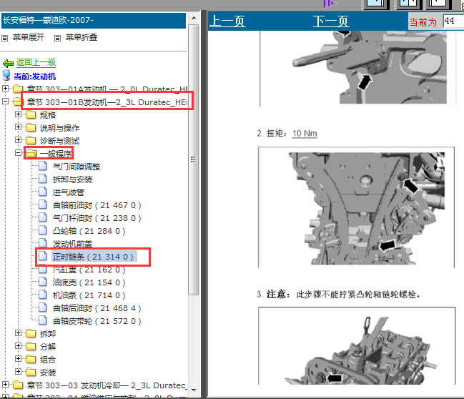Image resolution: width=464 pixels, height=399 pixels.
Task: Open 曲轴前油封 (21 467 0) document
Action: pyautogui.click(x=97, y=205)
